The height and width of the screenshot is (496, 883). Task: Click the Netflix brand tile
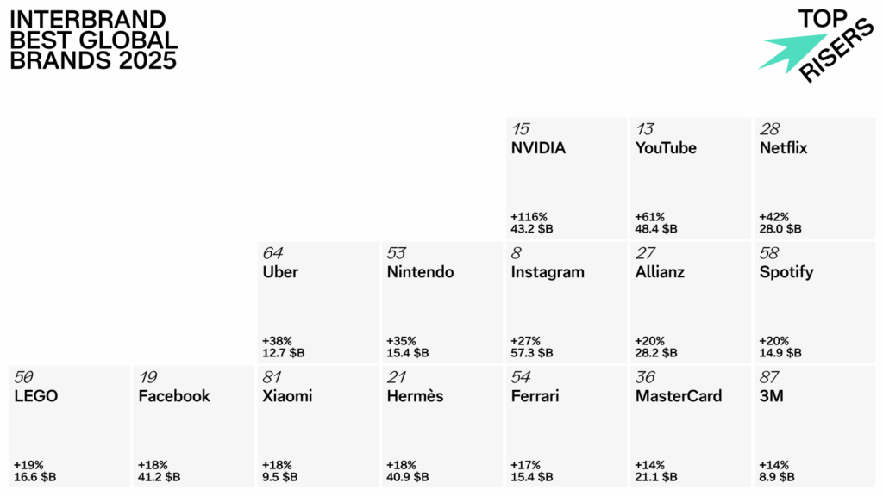(x=814, y=178)
